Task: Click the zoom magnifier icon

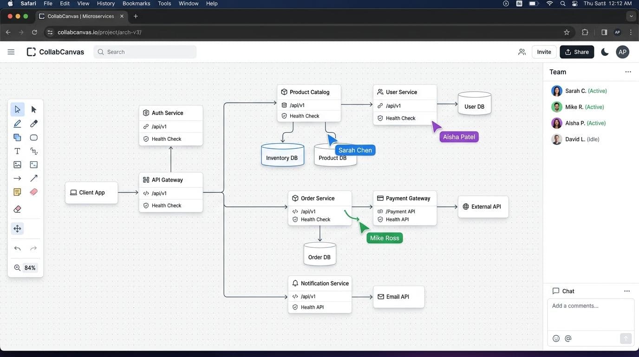Action: click(17, 268)
